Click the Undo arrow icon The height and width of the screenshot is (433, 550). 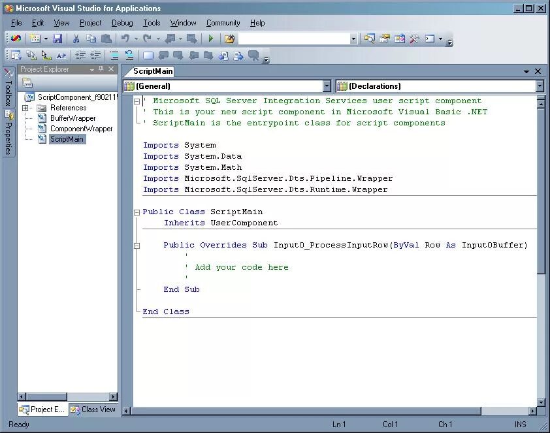(x=125, y=39)
